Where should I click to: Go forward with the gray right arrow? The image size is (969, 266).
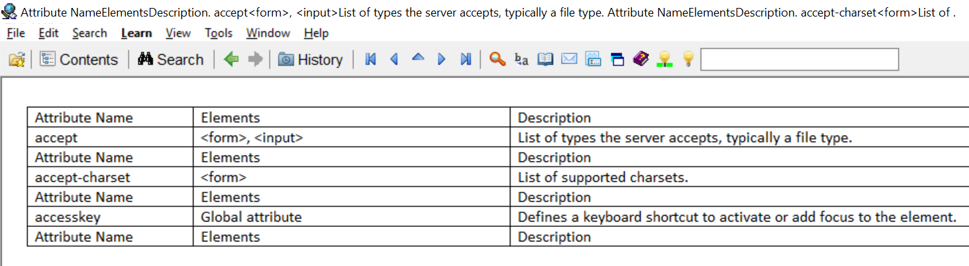pos(255,60)
